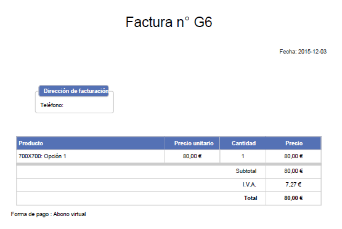Click the Precio unitario column header
Viewport: 342px width, 229px height.
coord(192,143)
